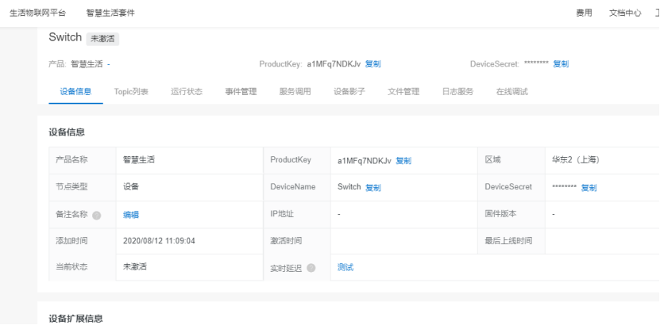Copy DeviceName Switch in the table
Viewport: 660px width, 325px height.
(373, 188)
